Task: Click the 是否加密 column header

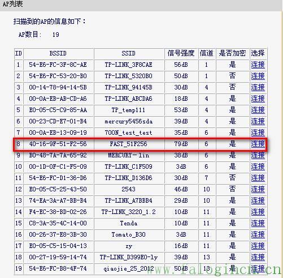Action: (232, 53)
